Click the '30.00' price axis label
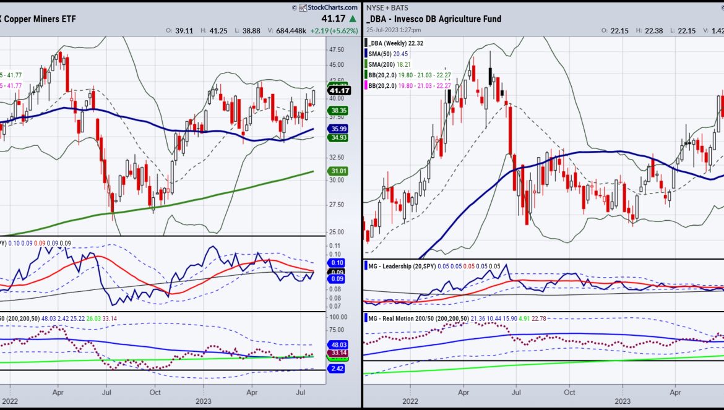 point(336,181)
